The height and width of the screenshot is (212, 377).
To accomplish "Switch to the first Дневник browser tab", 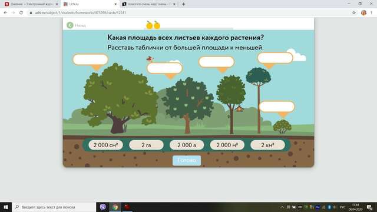I will 31,4.
